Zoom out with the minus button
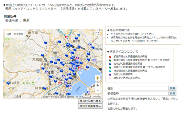Screen dimensions: 184x113 click(x=98, y=91)
